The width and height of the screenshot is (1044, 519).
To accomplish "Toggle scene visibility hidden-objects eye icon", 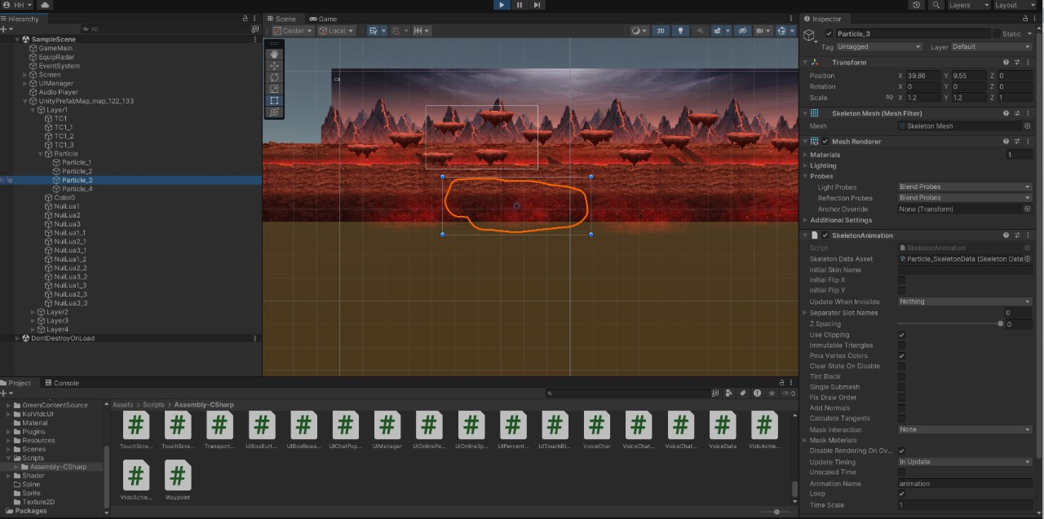I will pos(742,31).
